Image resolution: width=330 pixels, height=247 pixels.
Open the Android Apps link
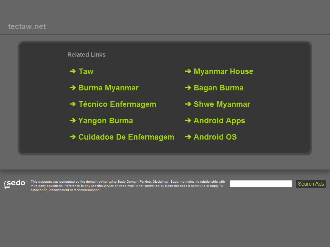[x=219, y=121]
